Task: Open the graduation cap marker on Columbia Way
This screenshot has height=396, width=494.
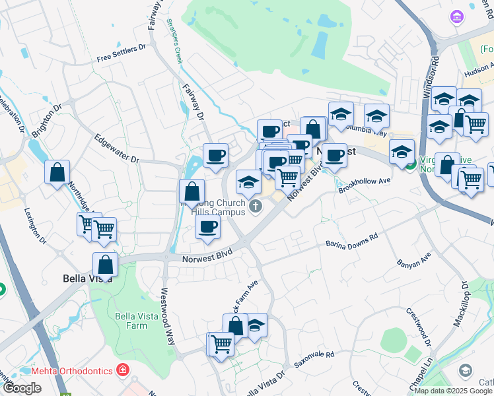Action: (x=376, y=119)
